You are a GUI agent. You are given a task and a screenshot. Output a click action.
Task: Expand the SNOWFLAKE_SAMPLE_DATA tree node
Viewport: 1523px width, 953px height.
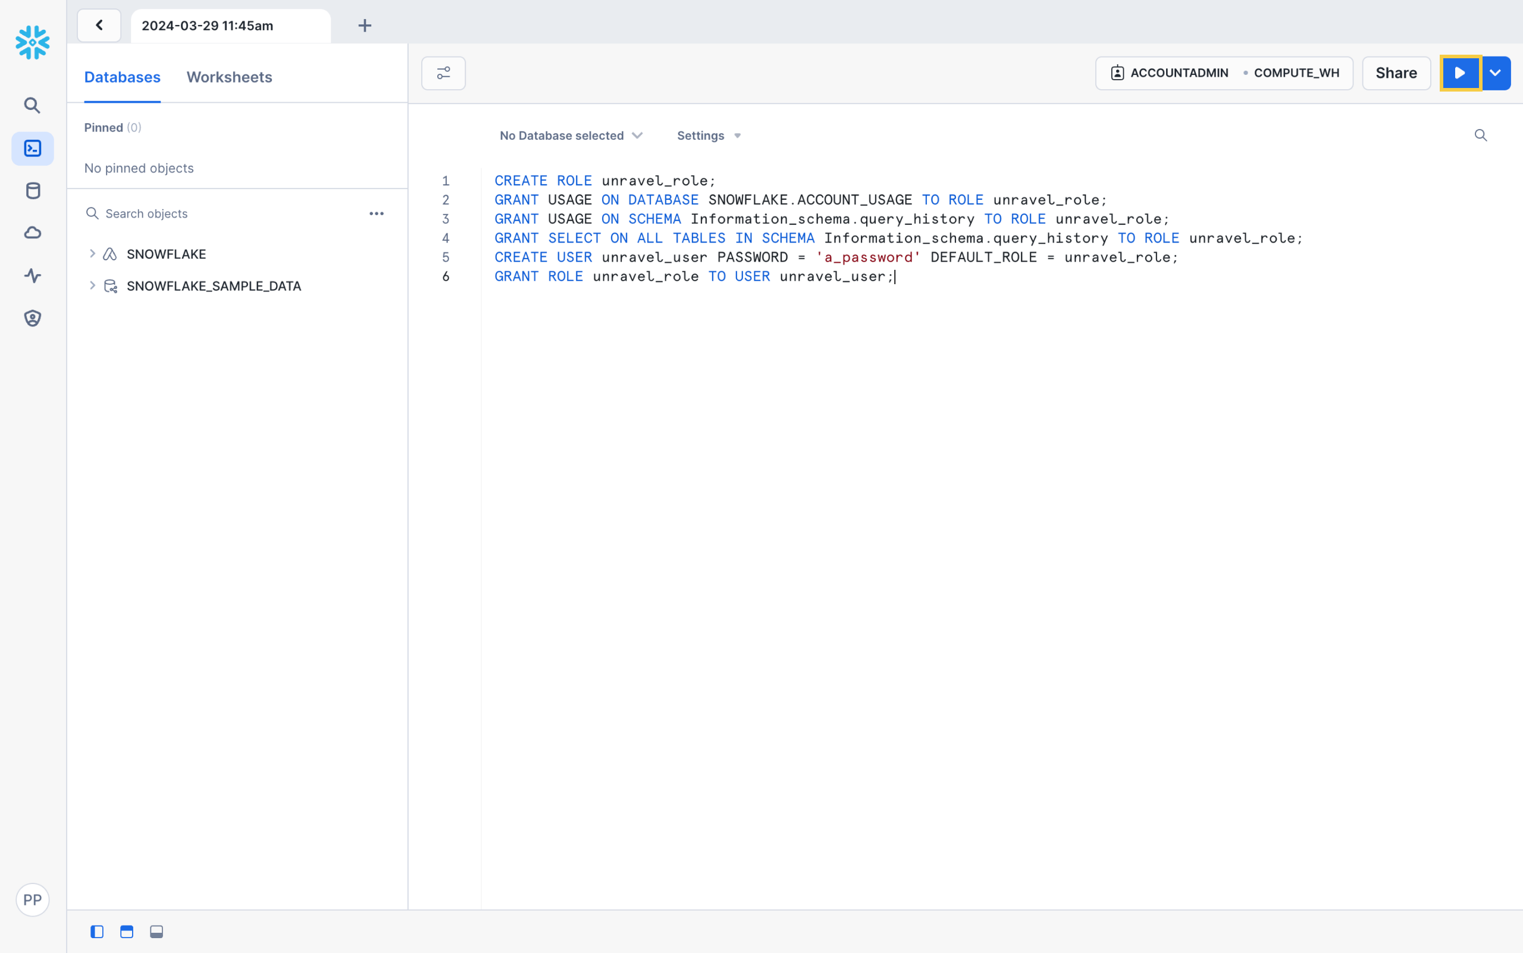click(x=92, y=285)
